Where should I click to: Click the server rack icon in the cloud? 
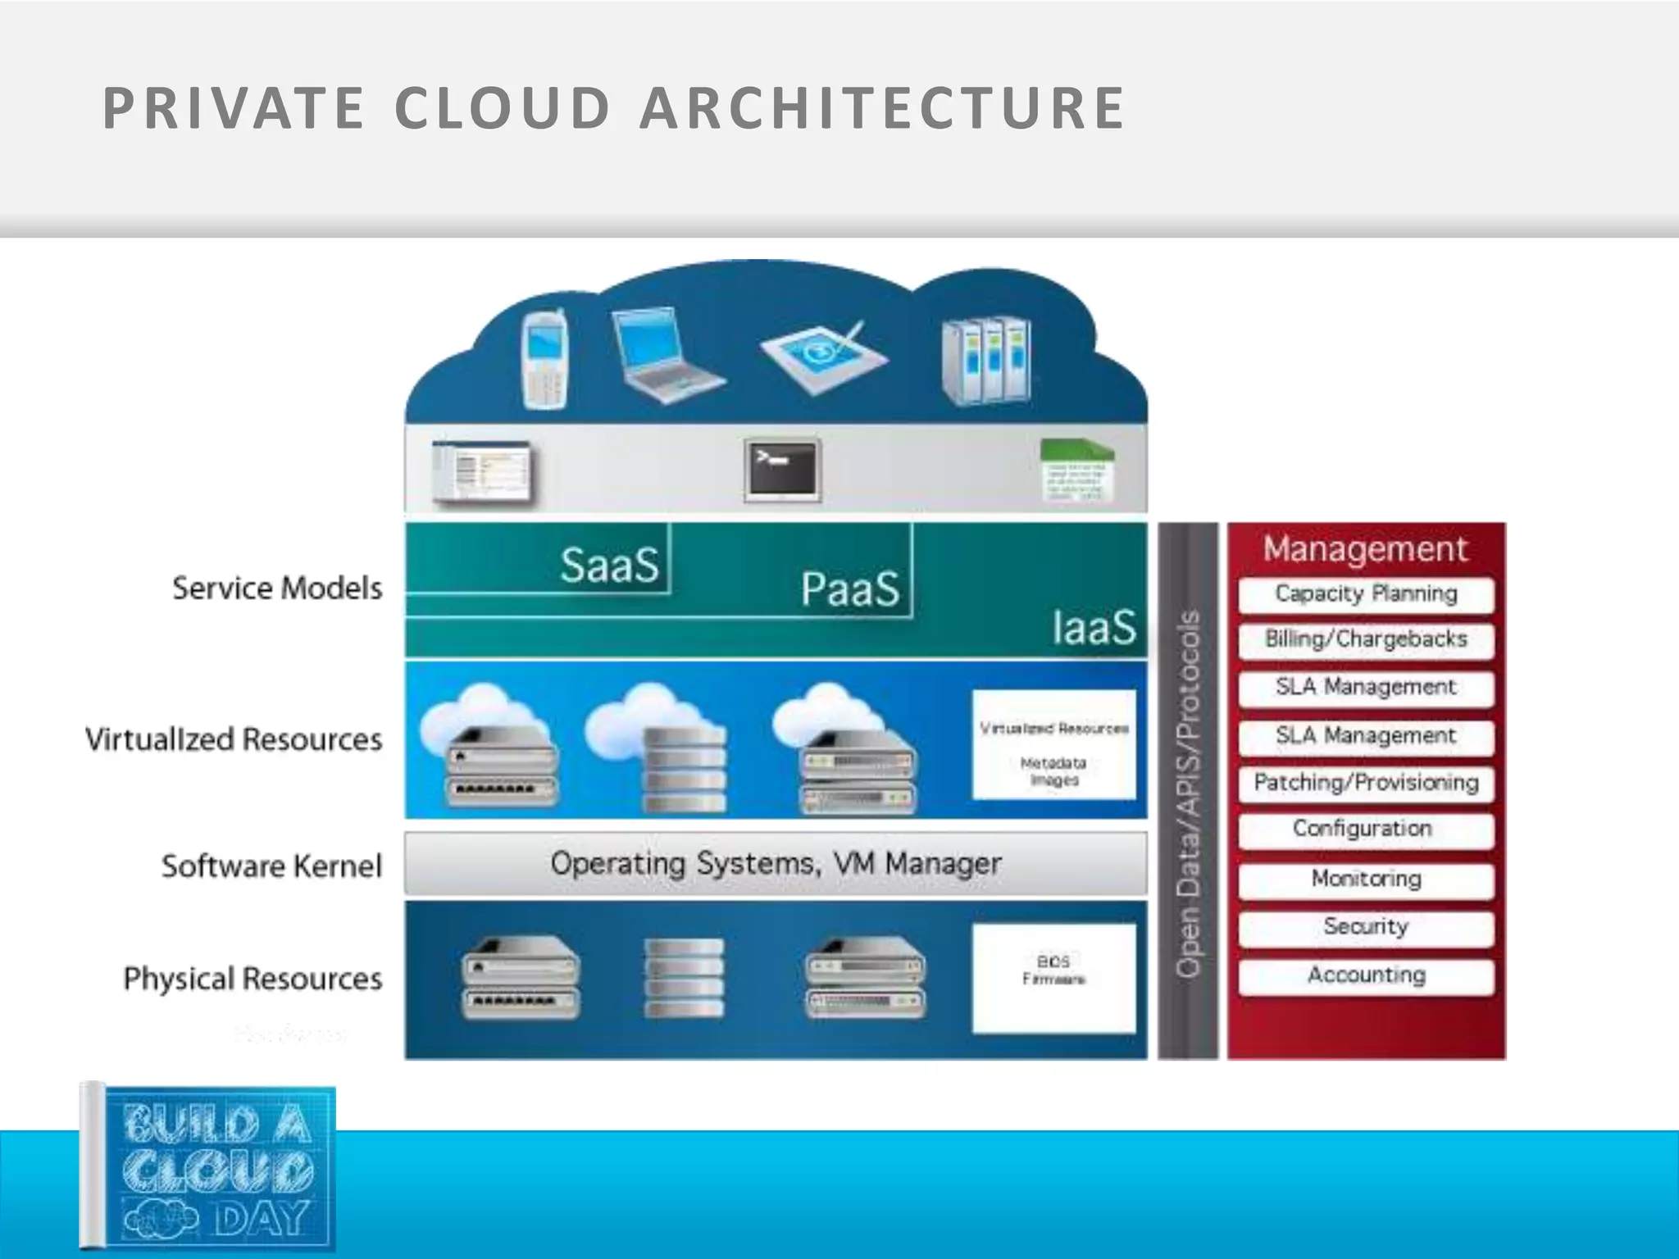pos(986,361)
